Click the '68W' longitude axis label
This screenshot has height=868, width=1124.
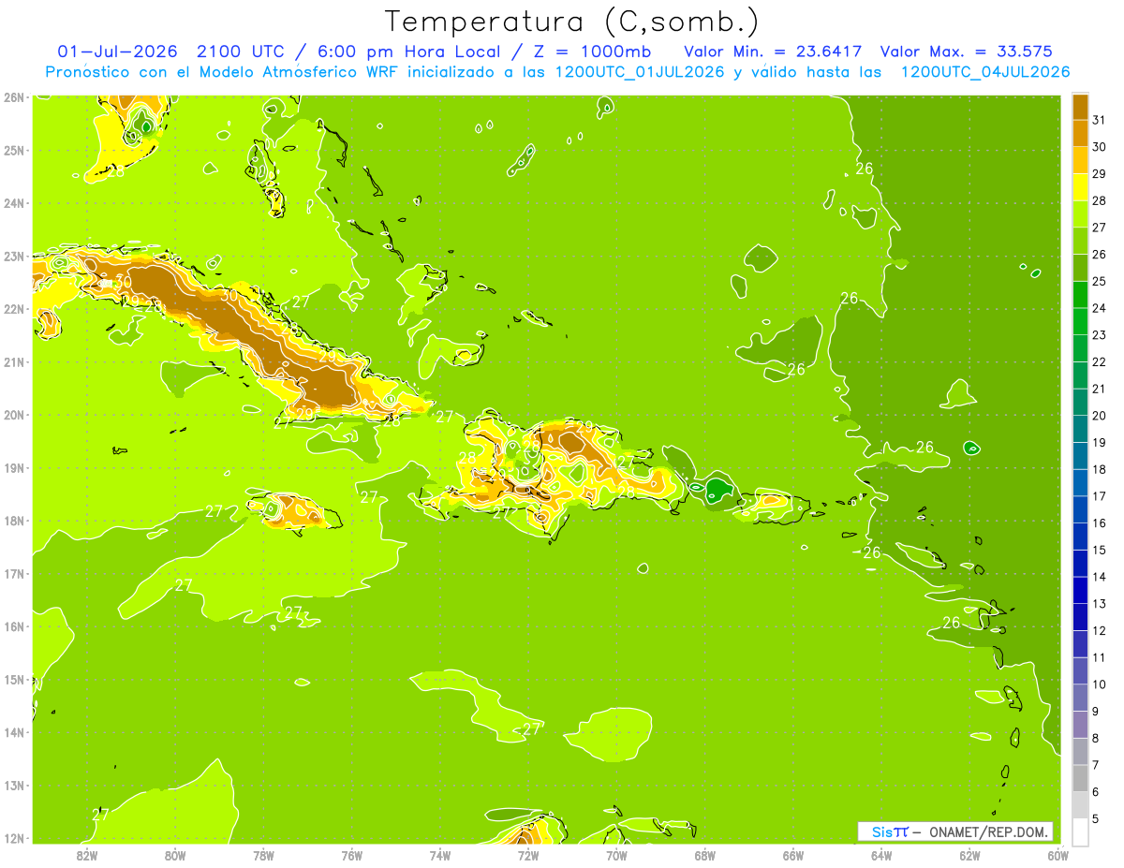(x=705, y=855)
